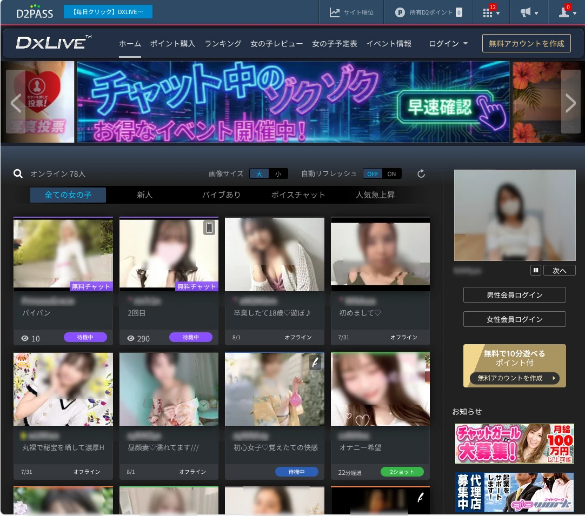
Task: Select the 新人 tab
Action: (145, 195)
